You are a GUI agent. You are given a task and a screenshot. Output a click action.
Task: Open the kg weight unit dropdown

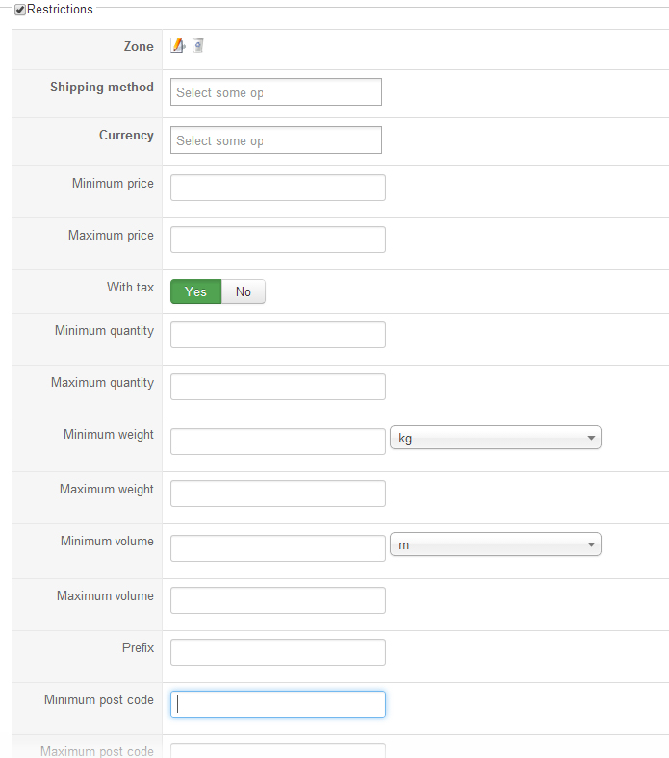coord(495,438)
